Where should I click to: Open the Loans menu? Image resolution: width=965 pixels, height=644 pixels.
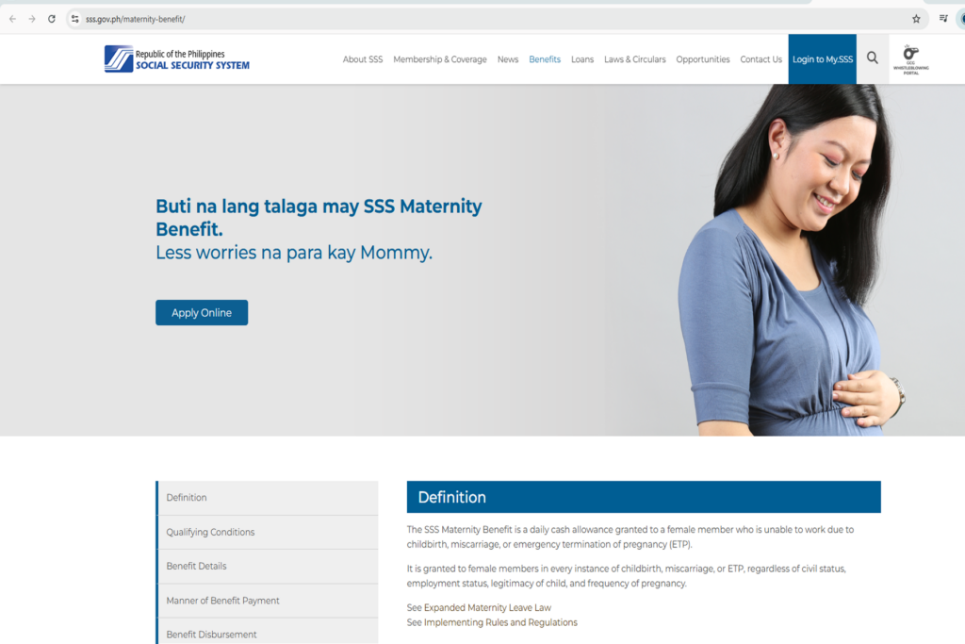coord(582,59)
